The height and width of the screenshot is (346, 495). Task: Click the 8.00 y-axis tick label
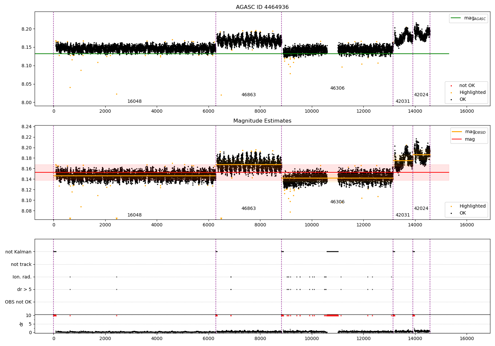click(27, 103)
